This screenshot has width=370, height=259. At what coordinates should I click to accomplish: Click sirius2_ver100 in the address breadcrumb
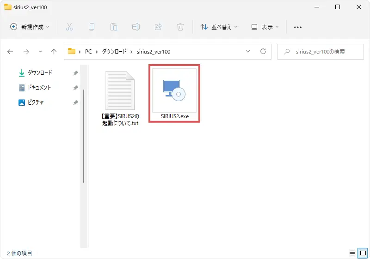[x=154, y=52]
